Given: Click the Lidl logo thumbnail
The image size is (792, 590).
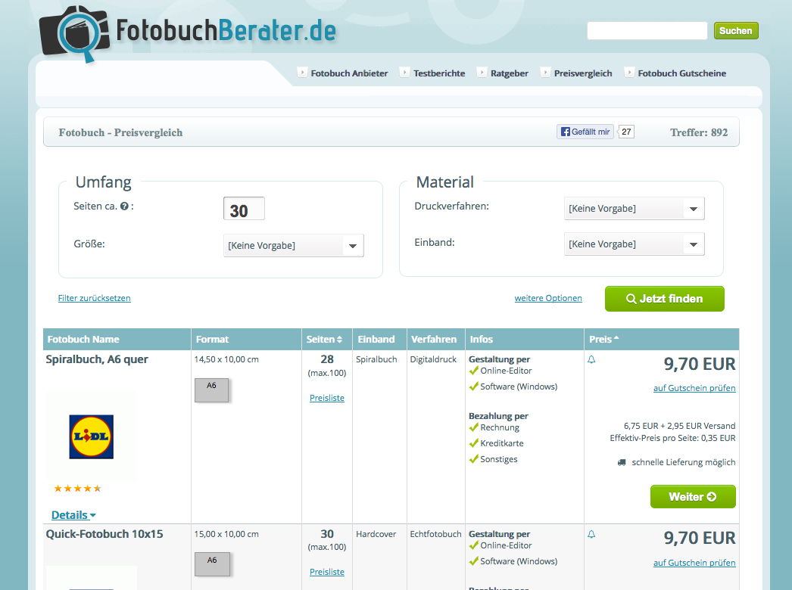Looking at the screenshot, I should (x=92, y=436).
